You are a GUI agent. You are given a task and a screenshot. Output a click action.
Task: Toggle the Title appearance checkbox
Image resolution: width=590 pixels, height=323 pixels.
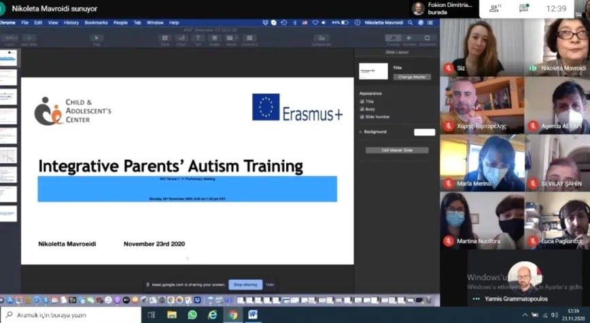point(362,101)
